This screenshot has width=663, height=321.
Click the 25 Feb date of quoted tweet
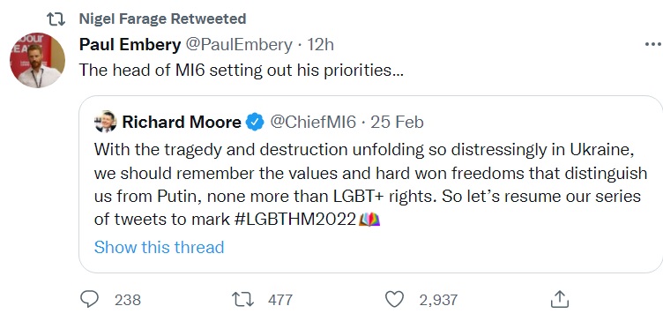[x=397, y=123]
